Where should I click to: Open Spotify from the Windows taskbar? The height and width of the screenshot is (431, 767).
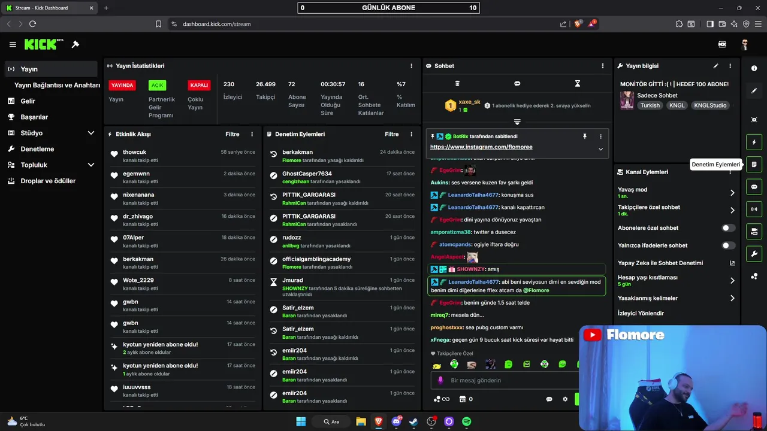[467, 421]
